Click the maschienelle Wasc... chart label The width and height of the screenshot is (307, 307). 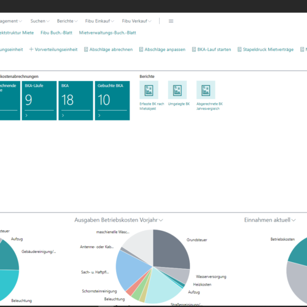[113, 232]
